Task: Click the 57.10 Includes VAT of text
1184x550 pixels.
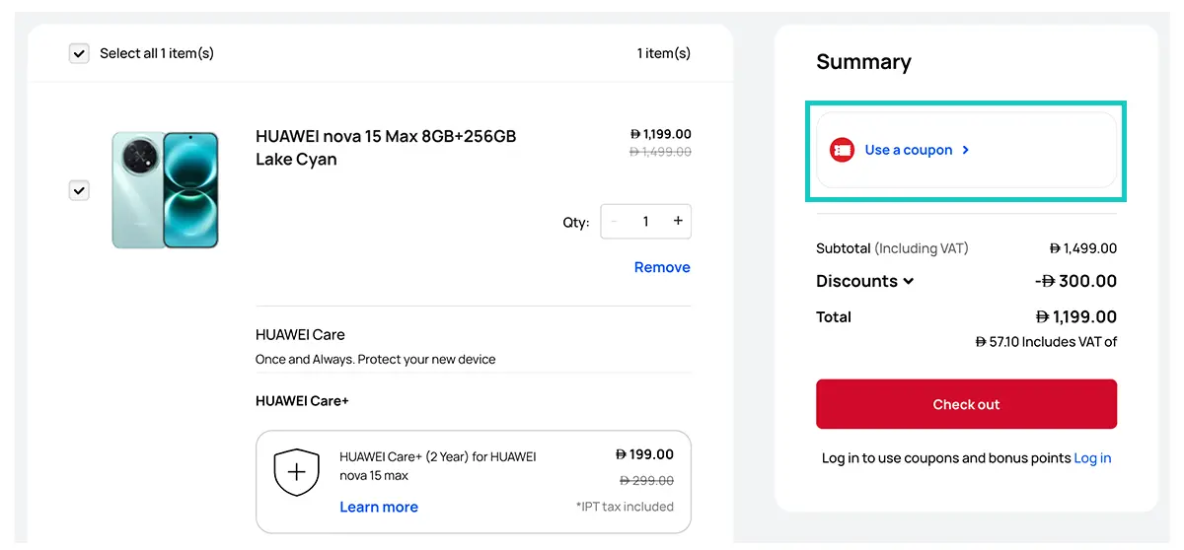Action: tap(1046, 342)
